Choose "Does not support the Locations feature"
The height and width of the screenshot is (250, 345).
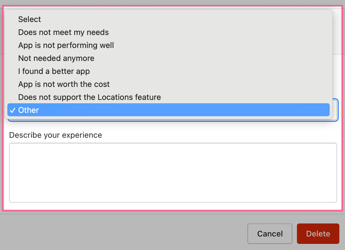[89, 97]
